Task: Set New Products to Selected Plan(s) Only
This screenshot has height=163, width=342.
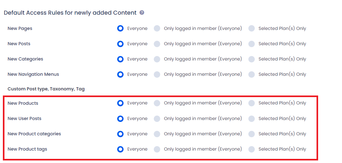Action: tap(252, 103)
